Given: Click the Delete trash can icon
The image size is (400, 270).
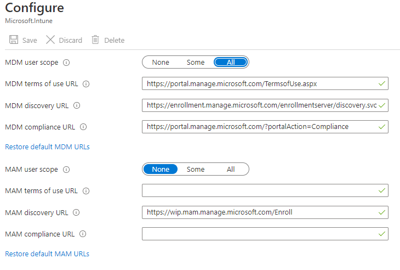Looking at the screenshot, I should pyautogui.click(x=95, y=40).
